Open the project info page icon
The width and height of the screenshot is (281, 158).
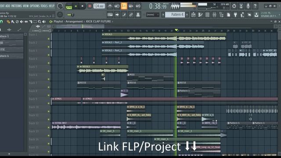click(228, 14)
